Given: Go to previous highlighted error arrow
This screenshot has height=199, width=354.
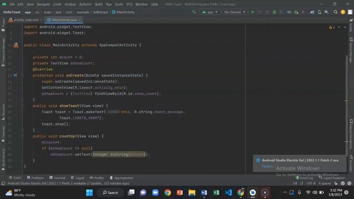Looking at the screenshot, I should (339, 27).
